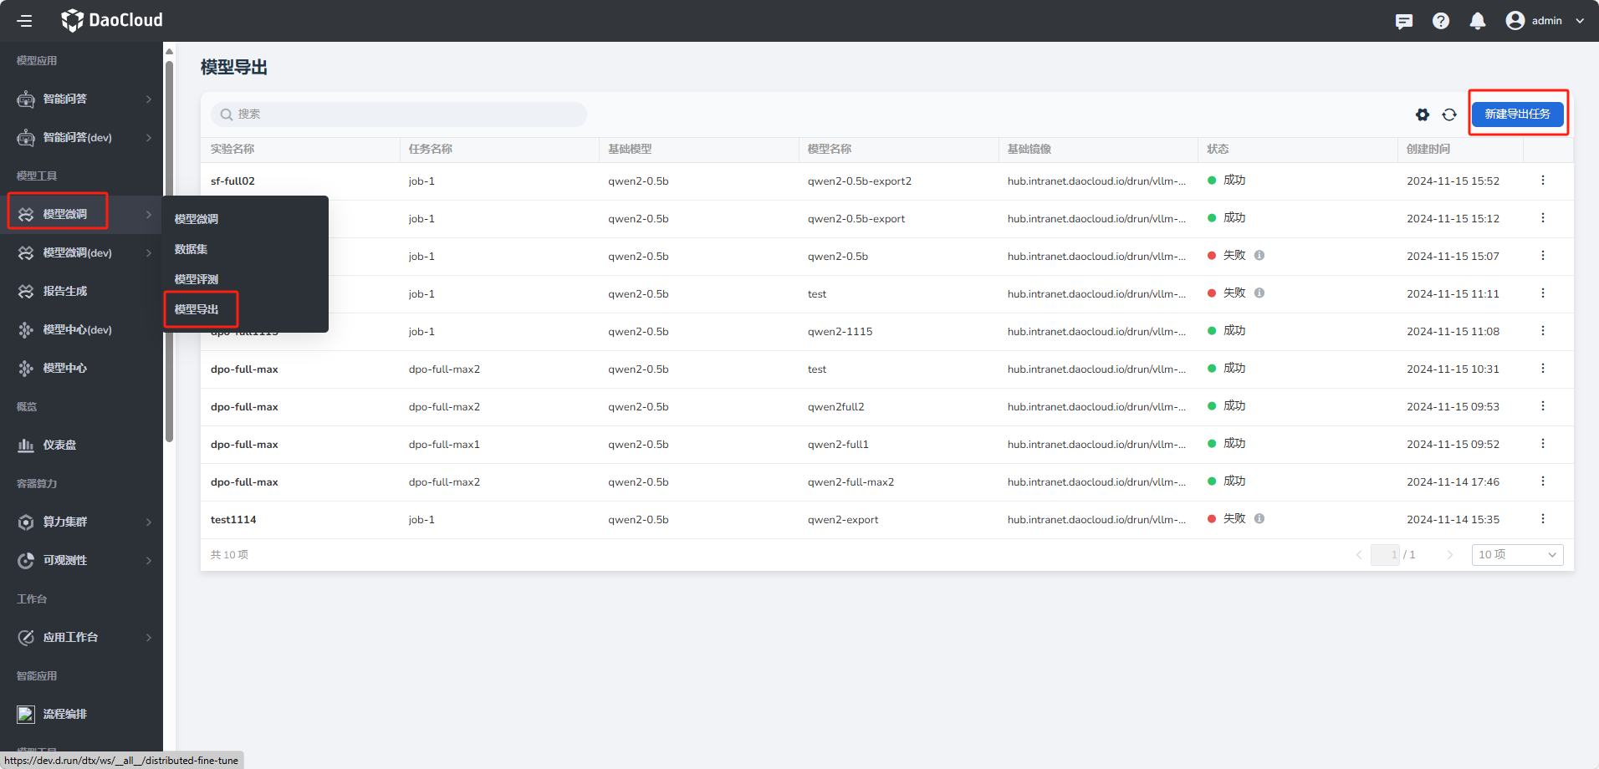The image size is (1599, 769).
Task: Expand the 模型微调(dev) chevron
Action: [x=149, y=253]
